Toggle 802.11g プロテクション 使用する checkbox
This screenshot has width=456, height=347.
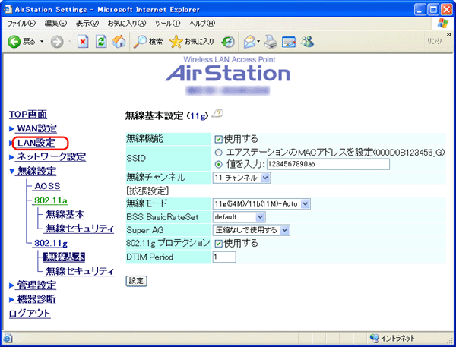click(x=218, y=243)
